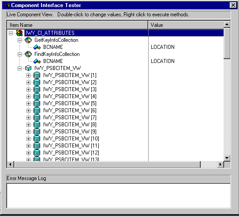Click the database icon for IWY_PSBCITEM_VW [1]

coord(37,75)
